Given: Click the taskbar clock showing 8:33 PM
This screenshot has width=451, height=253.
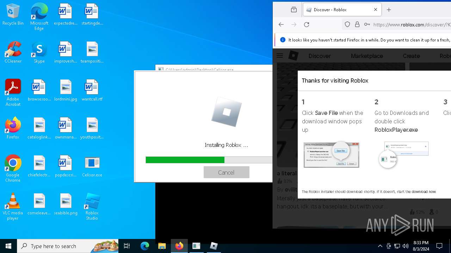Looking at the screenshot, I should (x=421, y=246).
